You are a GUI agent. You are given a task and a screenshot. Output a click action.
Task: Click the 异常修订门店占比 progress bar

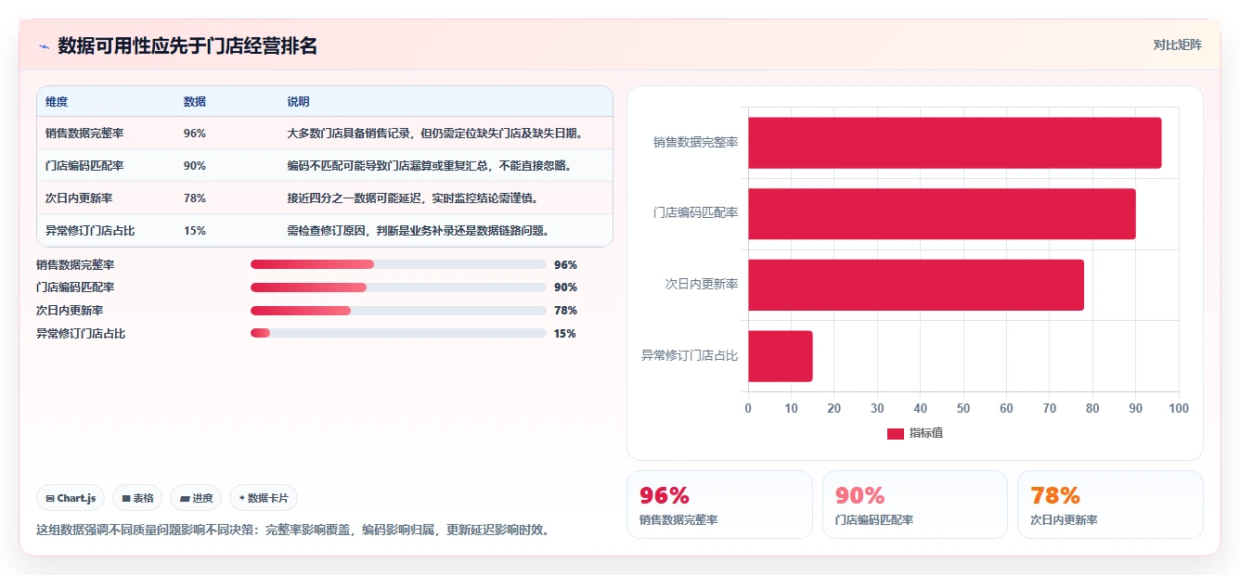point(398,334)
